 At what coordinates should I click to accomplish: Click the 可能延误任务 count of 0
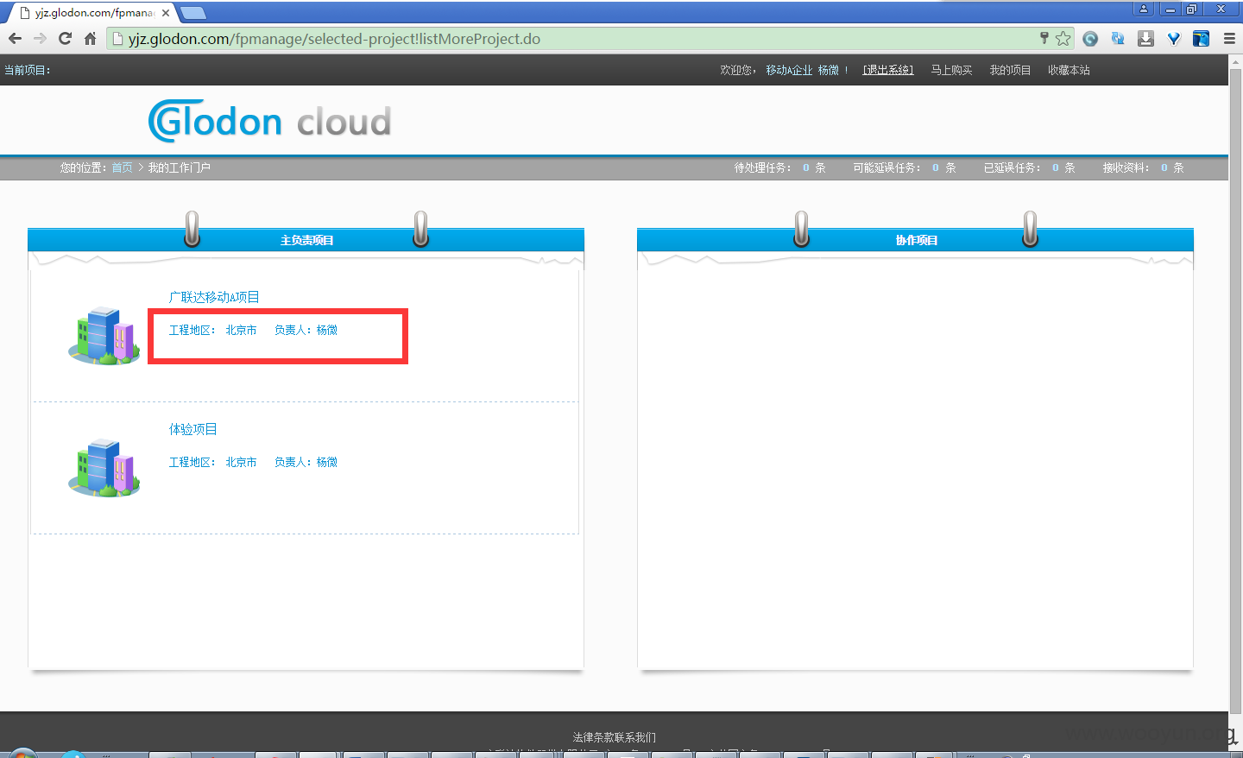tap(936, 167)
